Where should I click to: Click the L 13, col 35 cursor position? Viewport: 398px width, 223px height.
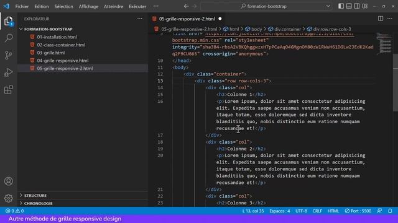click(253, 211)
